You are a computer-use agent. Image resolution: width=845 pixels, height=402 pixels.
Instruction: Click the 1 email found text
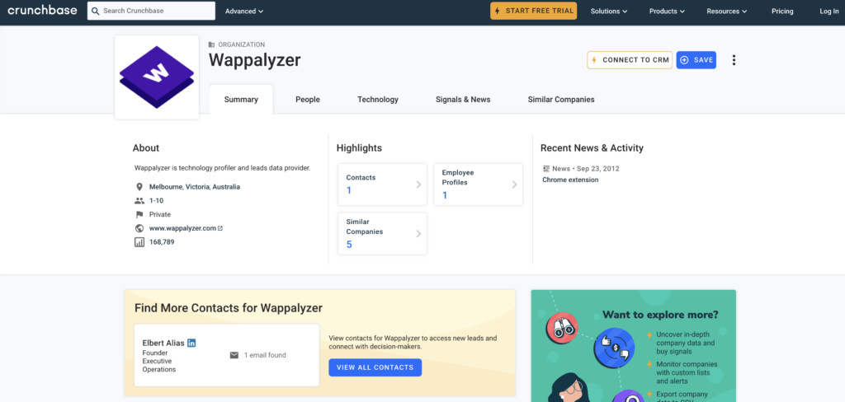(265, 355)
